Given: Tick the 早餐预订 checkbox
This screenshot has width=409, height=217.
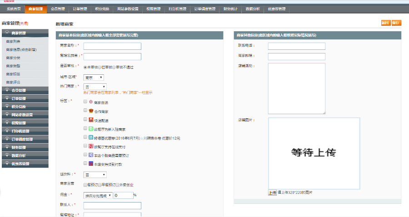Looking at the screenshot, I should coord(100,185).
